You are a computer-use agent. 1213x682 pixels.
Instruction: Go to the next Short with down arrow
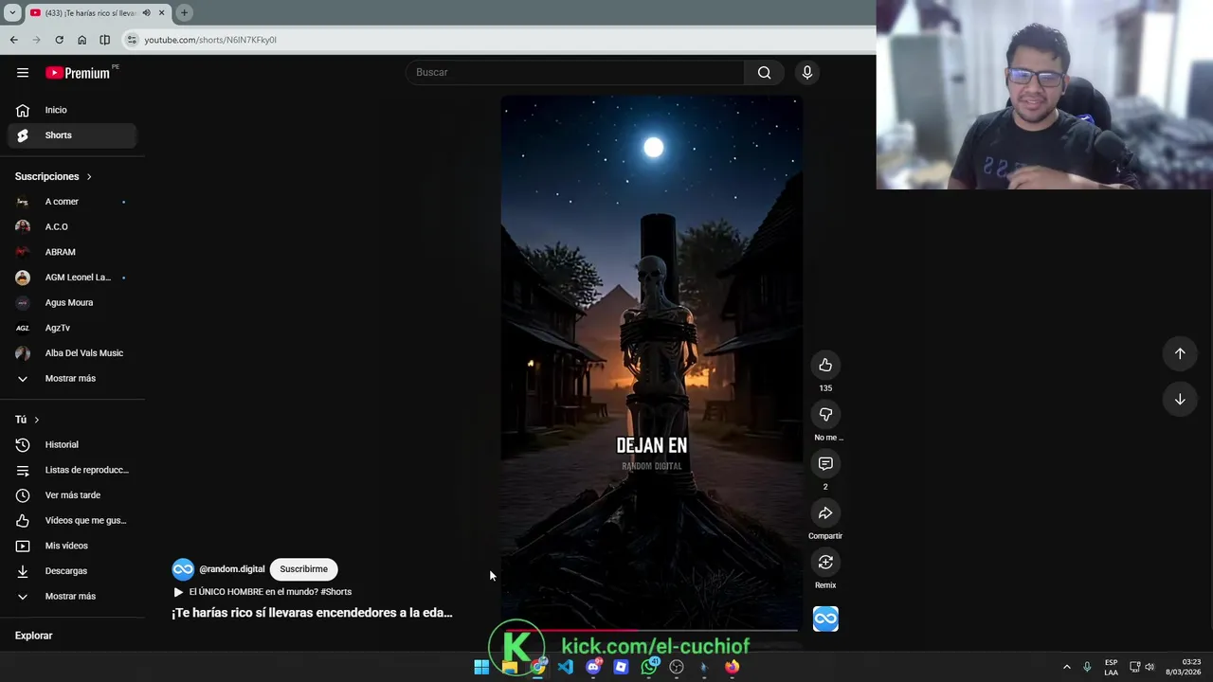point(1180,399)
